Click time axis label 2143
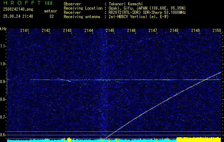The width and height of the screenshot is (224, 142). pos(67,31)
